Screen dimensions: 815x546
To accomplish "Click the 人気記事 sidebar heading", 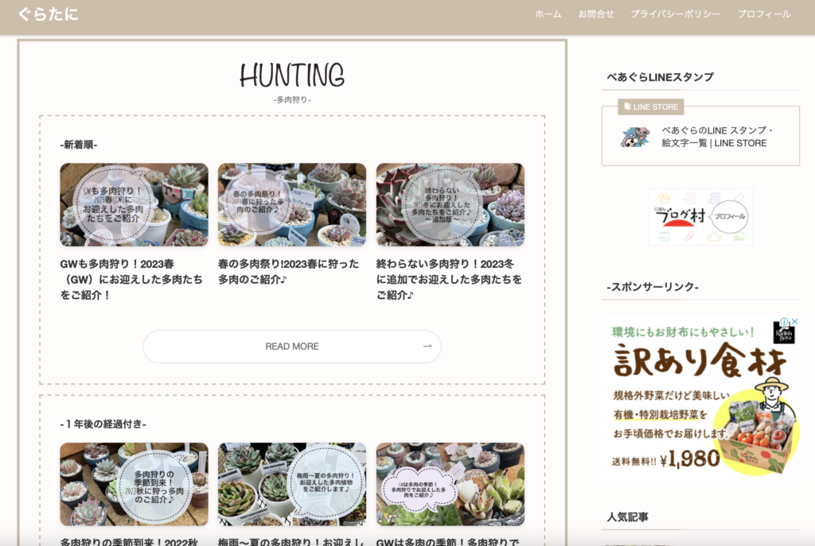I will pos(627,517).
